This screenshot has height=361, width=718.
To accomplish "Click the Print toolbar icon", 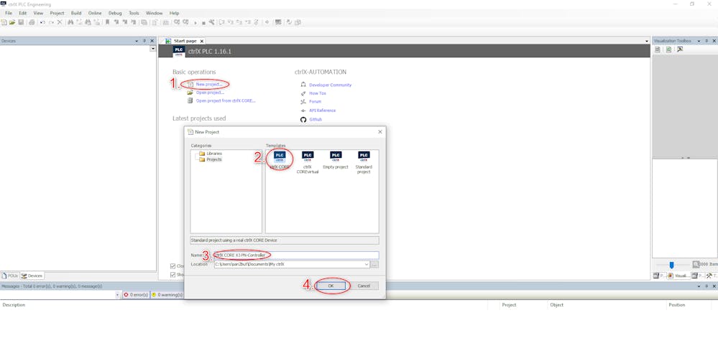I will (32, 22).
